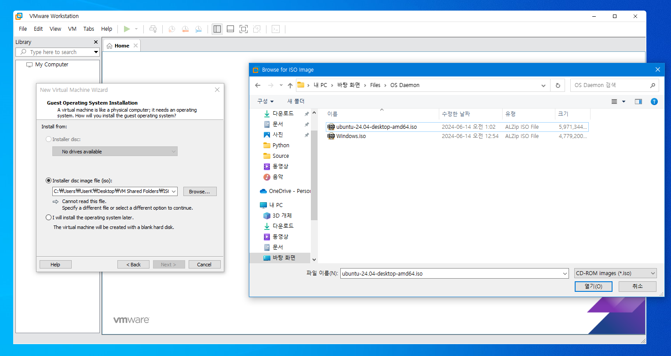
Task: Select ubuntu-24.04-desktop-amd64.iso file
Action: click(457, 127)
